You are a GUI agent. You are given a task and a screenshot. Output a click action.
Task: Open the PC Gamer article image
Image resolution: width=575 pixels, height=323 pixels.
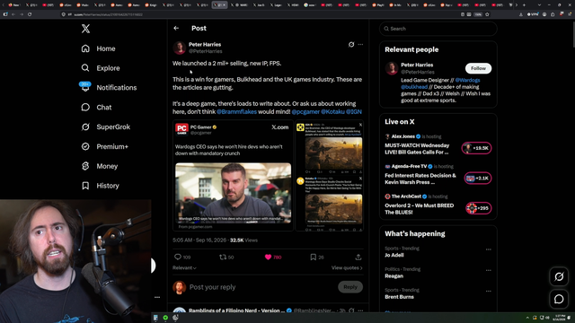tap(234, 193)
